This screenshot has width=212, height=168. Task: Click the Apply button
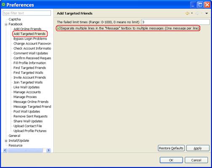(x=198, y=148)
